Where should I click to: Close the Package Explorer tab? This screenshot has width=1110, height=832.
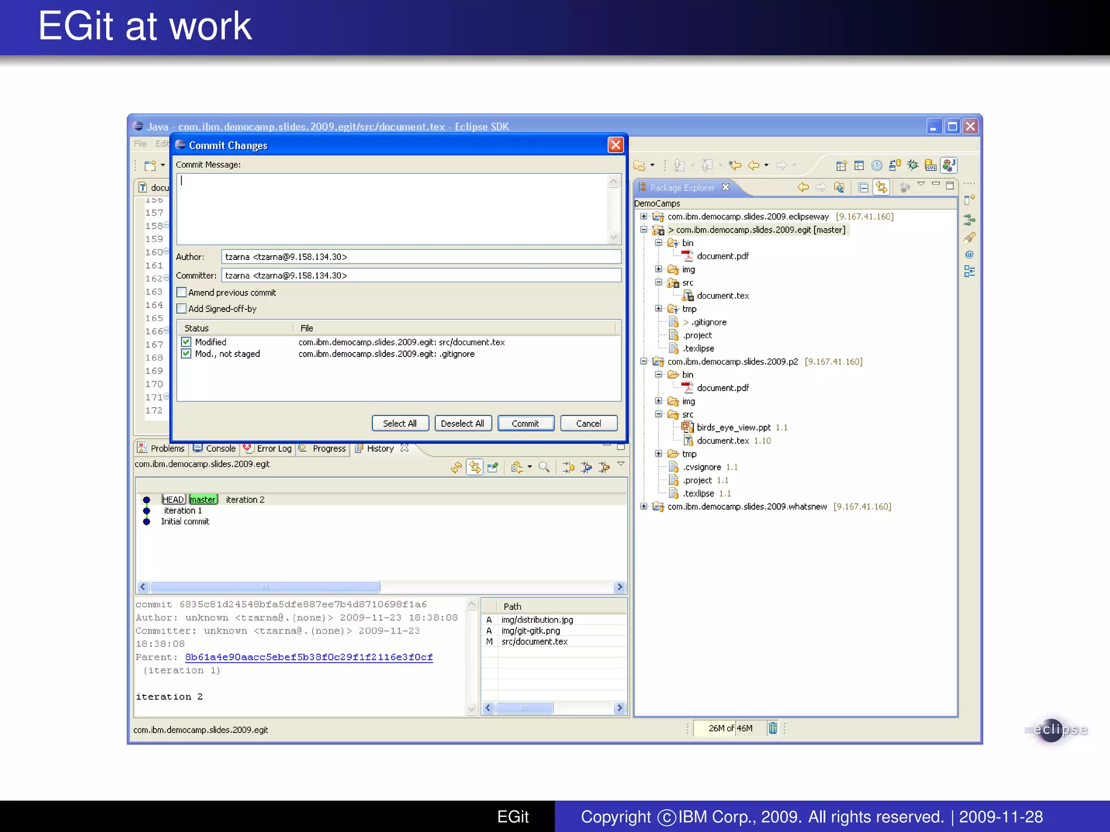726,187
